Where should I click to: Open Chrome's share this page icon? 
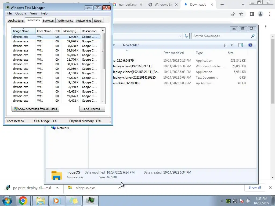click(x=233, y=14)
